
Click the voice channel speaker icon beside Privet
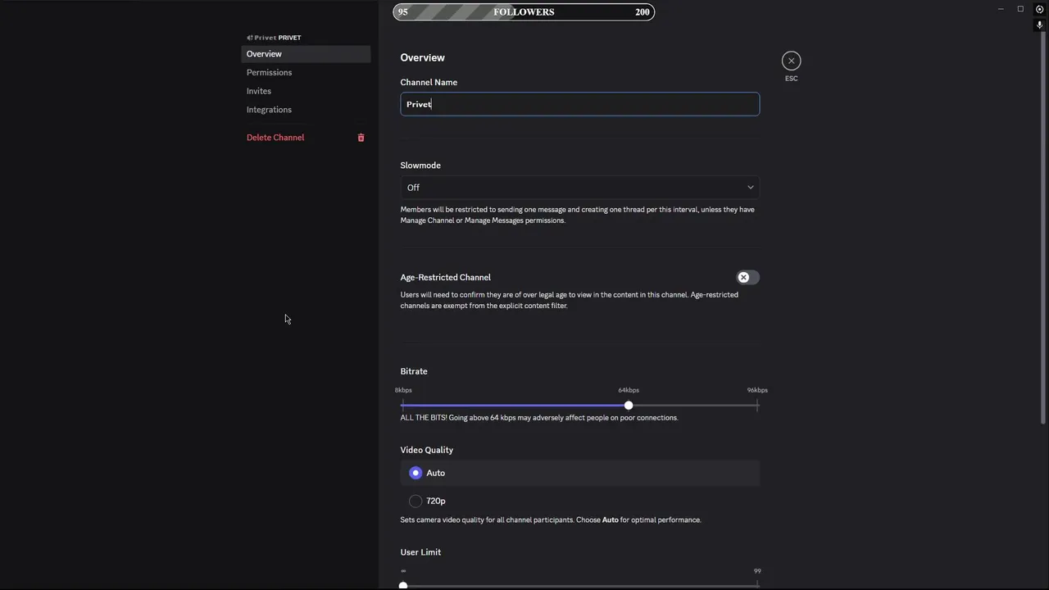[250, 38]
